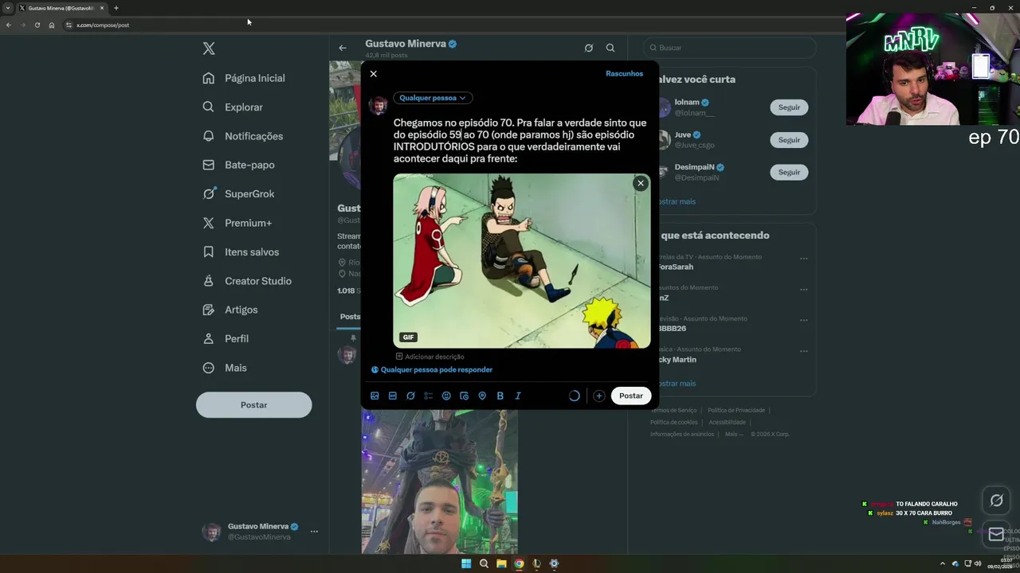Image resolution: width=1020 pixels, height=573 pixels.
Task: Open Windows Start menu
Action: point(466,563)
